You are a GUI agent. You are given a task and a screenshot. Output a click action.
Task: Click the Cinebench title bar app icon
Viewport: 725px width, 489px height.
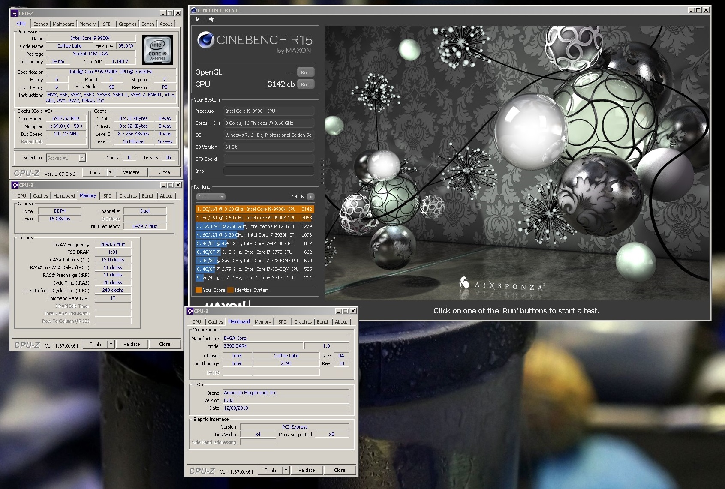click(x=193, y=10)
